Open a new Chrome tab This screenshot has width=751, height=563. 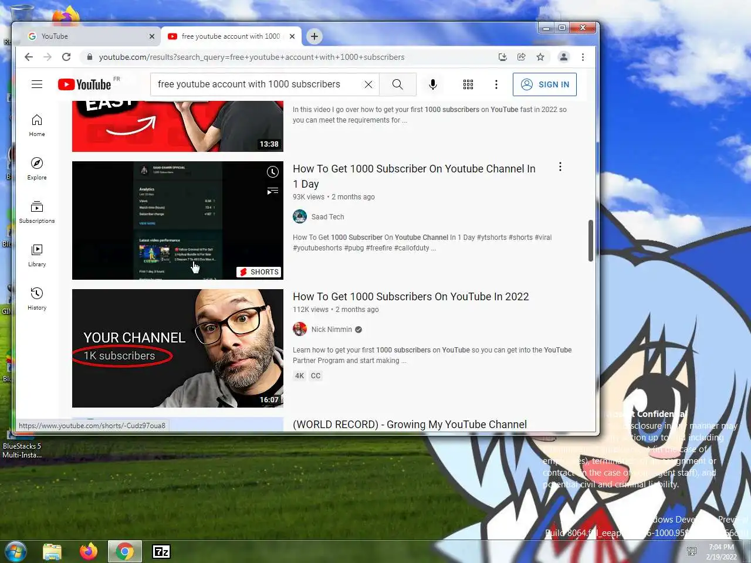point(314,36)
